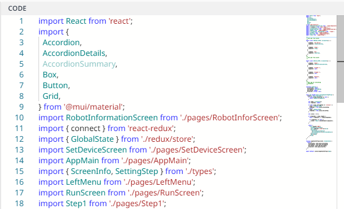344x209 pixels.
Task: Click line number 14
Action: pyautogui.click(x=19, y=160)
